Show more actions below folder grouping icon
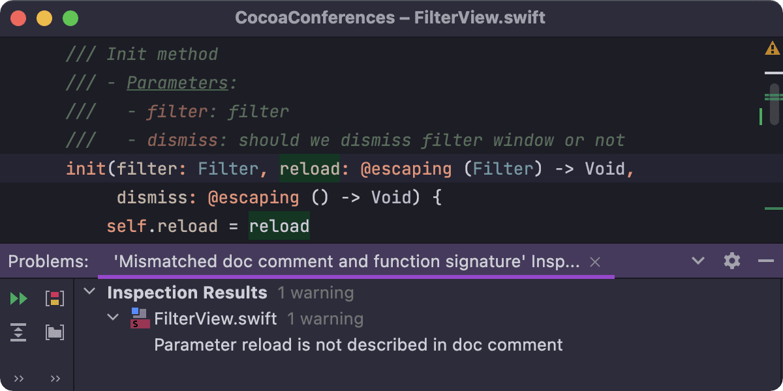Viewport: 783px width, 391px height. (x=55, y=379)
